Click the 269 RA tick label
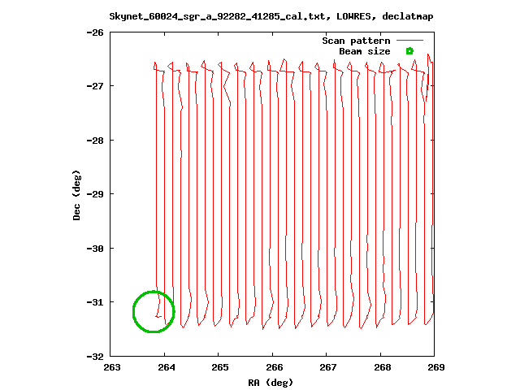This screenshot has height=390, width=520. (x=436, y=367)
